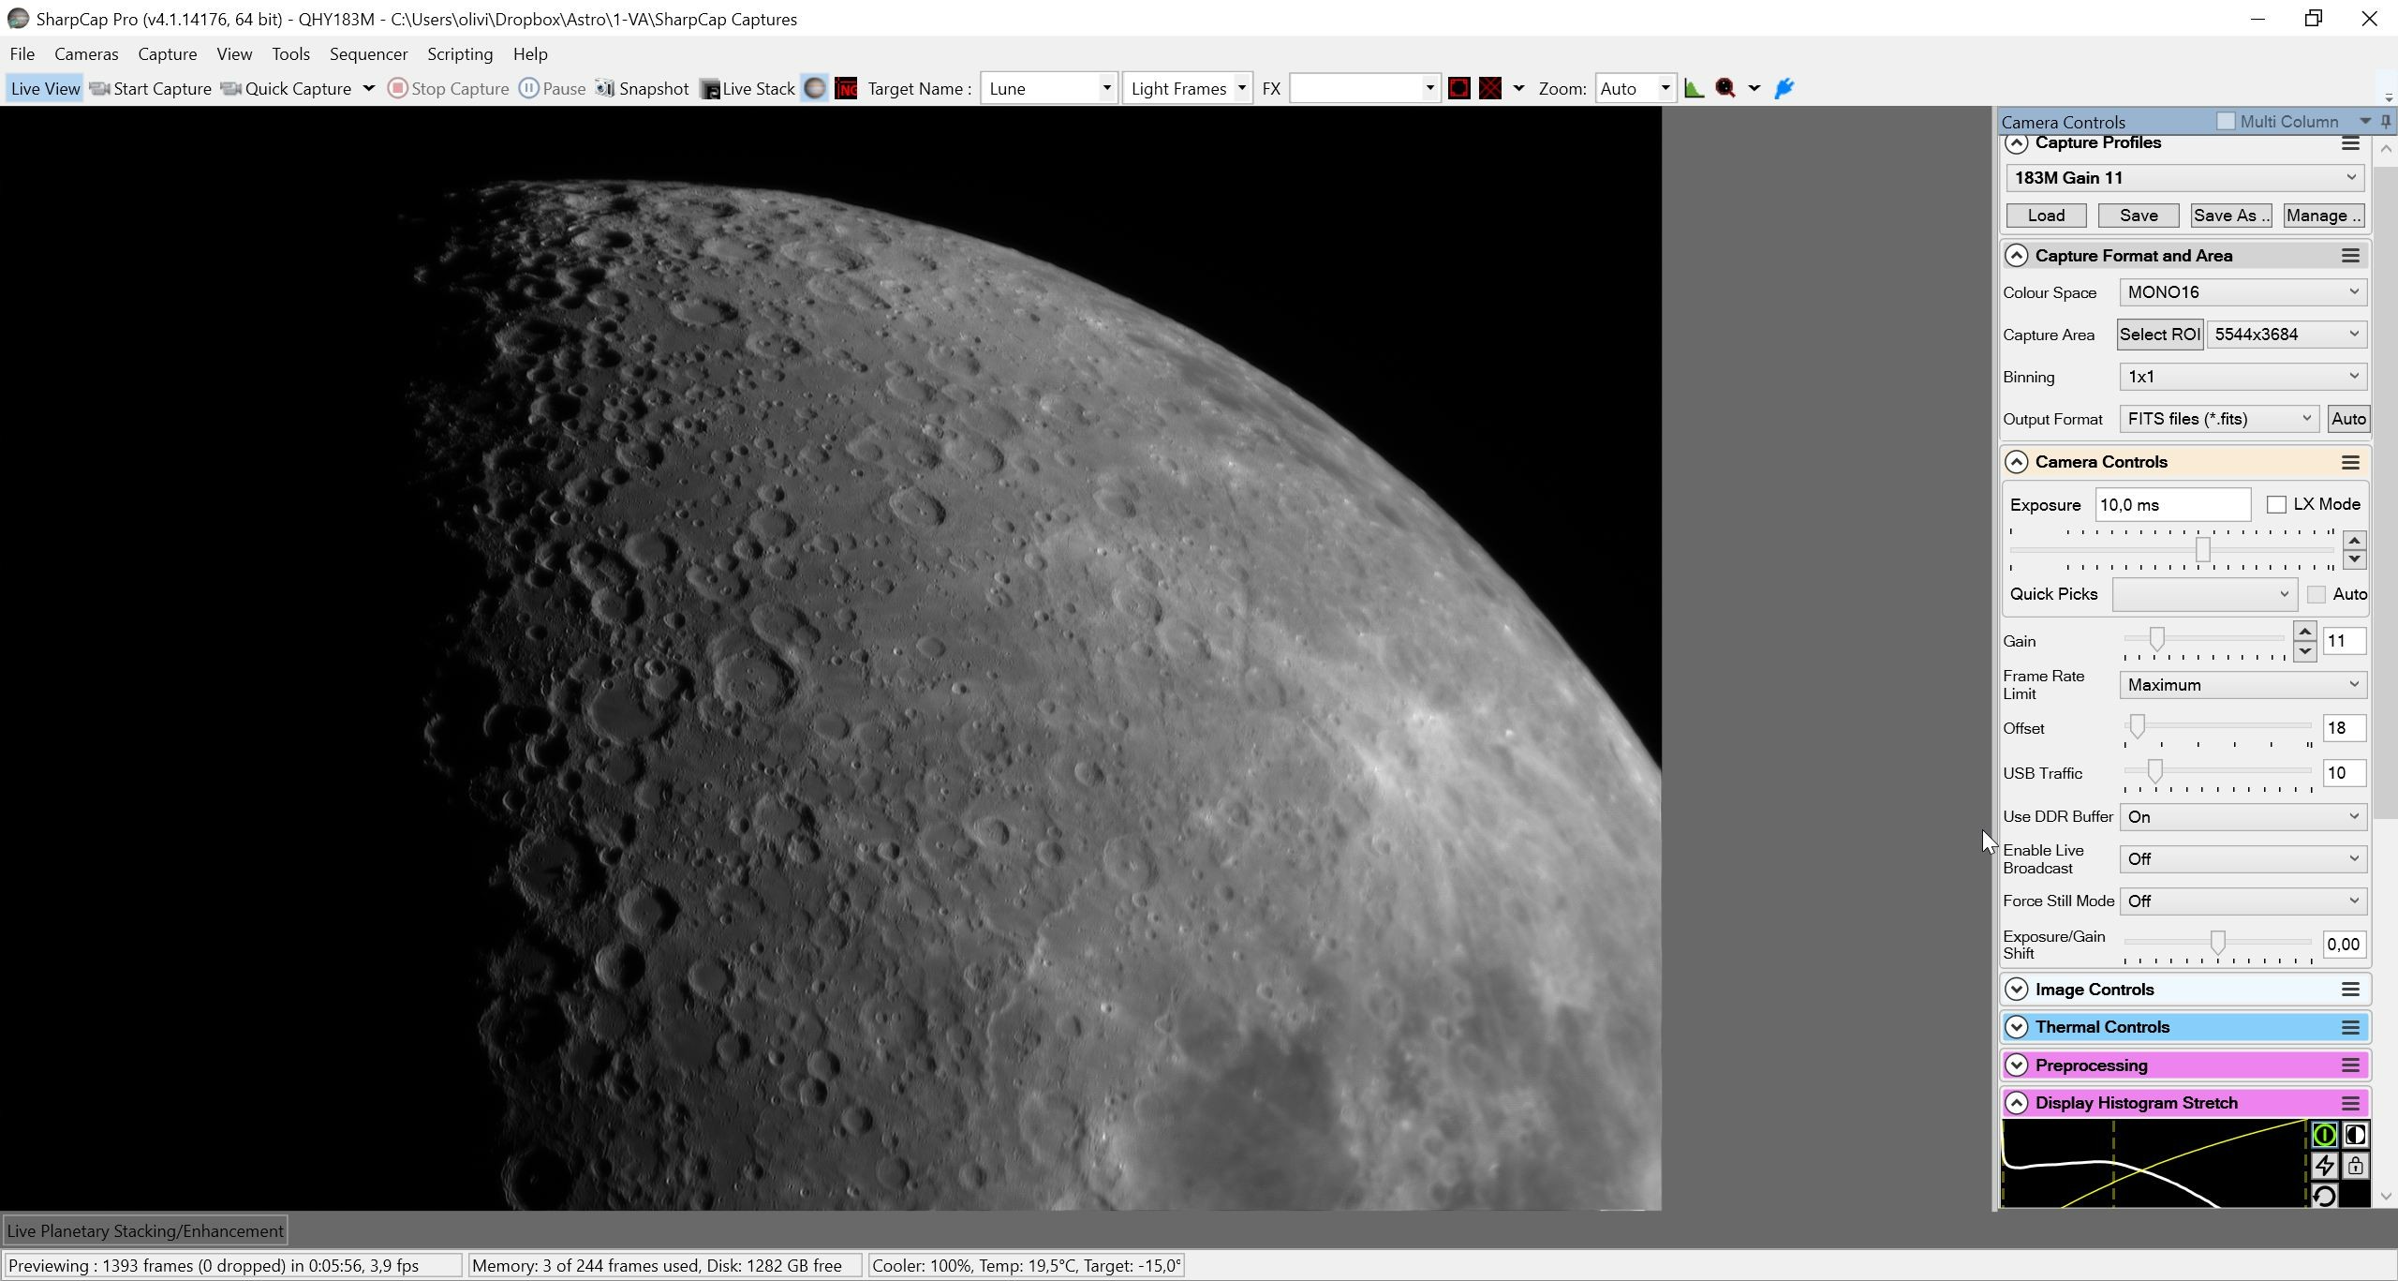Image resolution: width=2398 pixels, height=1281 pixels.
Task: Click the blue plug connection icon
Action: [x=1784, y=89]
